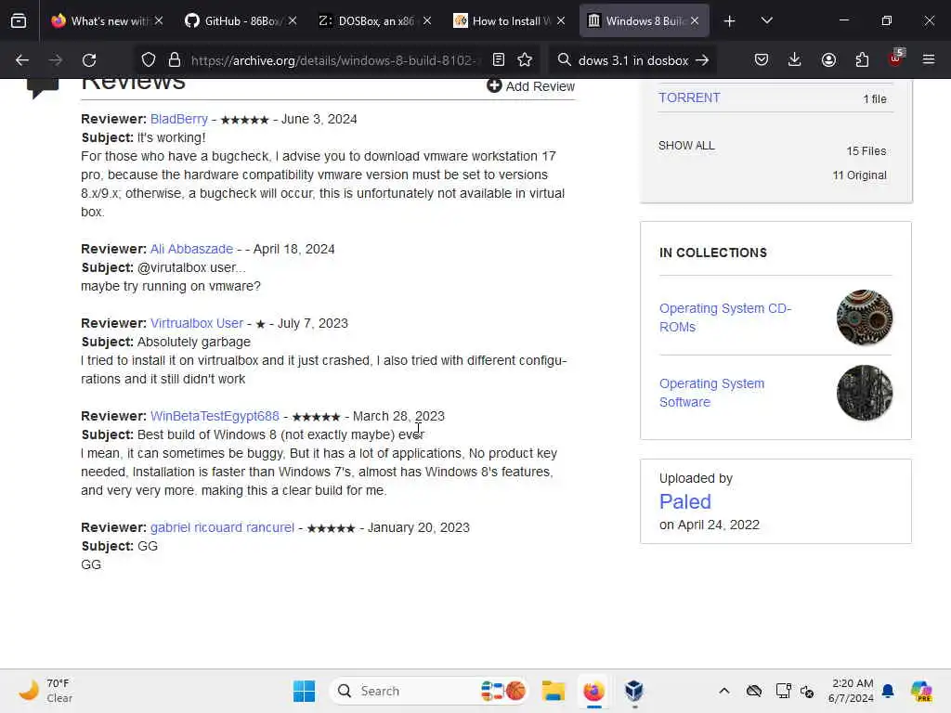Open reviewer WinBetaTestEgypt688 profile
The height and width of the screenshot is (713, 951).
pyautogui.click(x=215, y=416)
